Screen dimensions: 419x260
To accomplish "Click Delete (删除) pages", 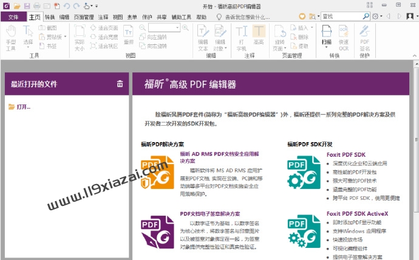I will [x=299, y=37].
